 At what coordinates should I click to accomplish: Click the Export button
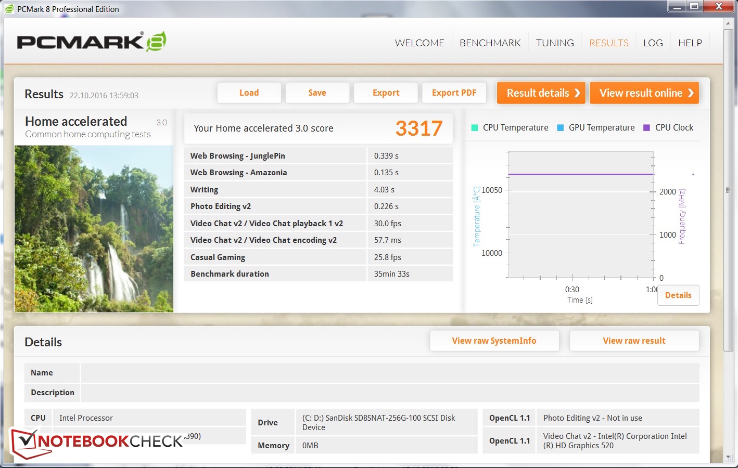pyautogui.click(x=386, y=93)
